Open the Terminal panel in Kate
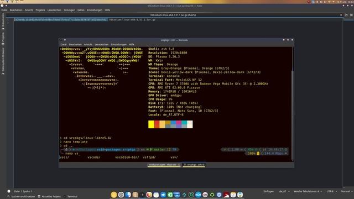 [x=70, y=197]
